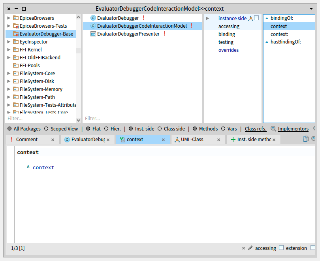Click the pencil edit-protocol icon in status bar
This screenshot has height=261, width=320.
(250, 248)
